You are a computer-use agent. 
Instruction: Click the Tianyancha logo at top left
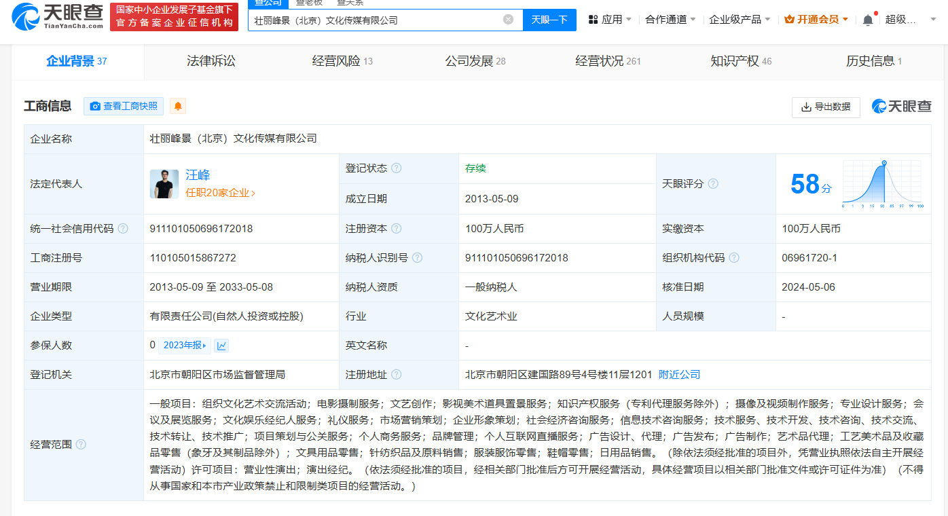coord(58,16)
